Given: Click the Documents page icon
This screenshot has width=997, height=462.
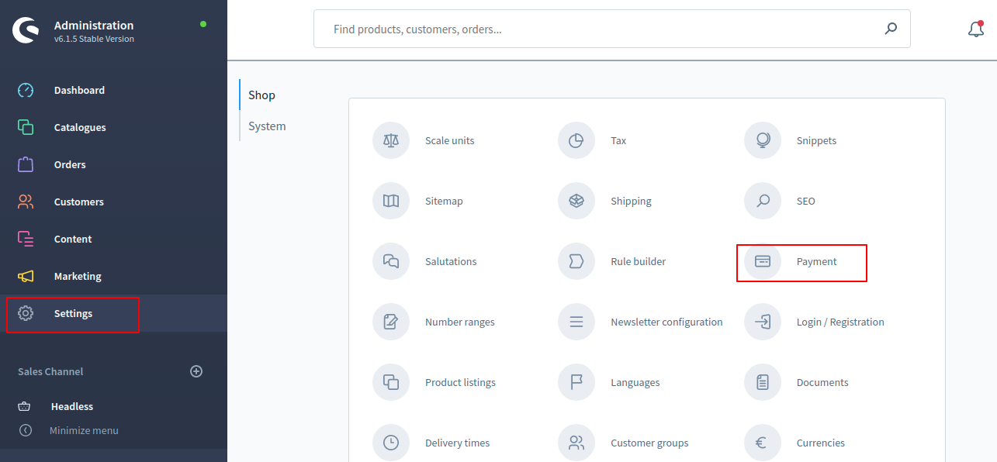Looking at the screenshot, I should coord(763,383).
